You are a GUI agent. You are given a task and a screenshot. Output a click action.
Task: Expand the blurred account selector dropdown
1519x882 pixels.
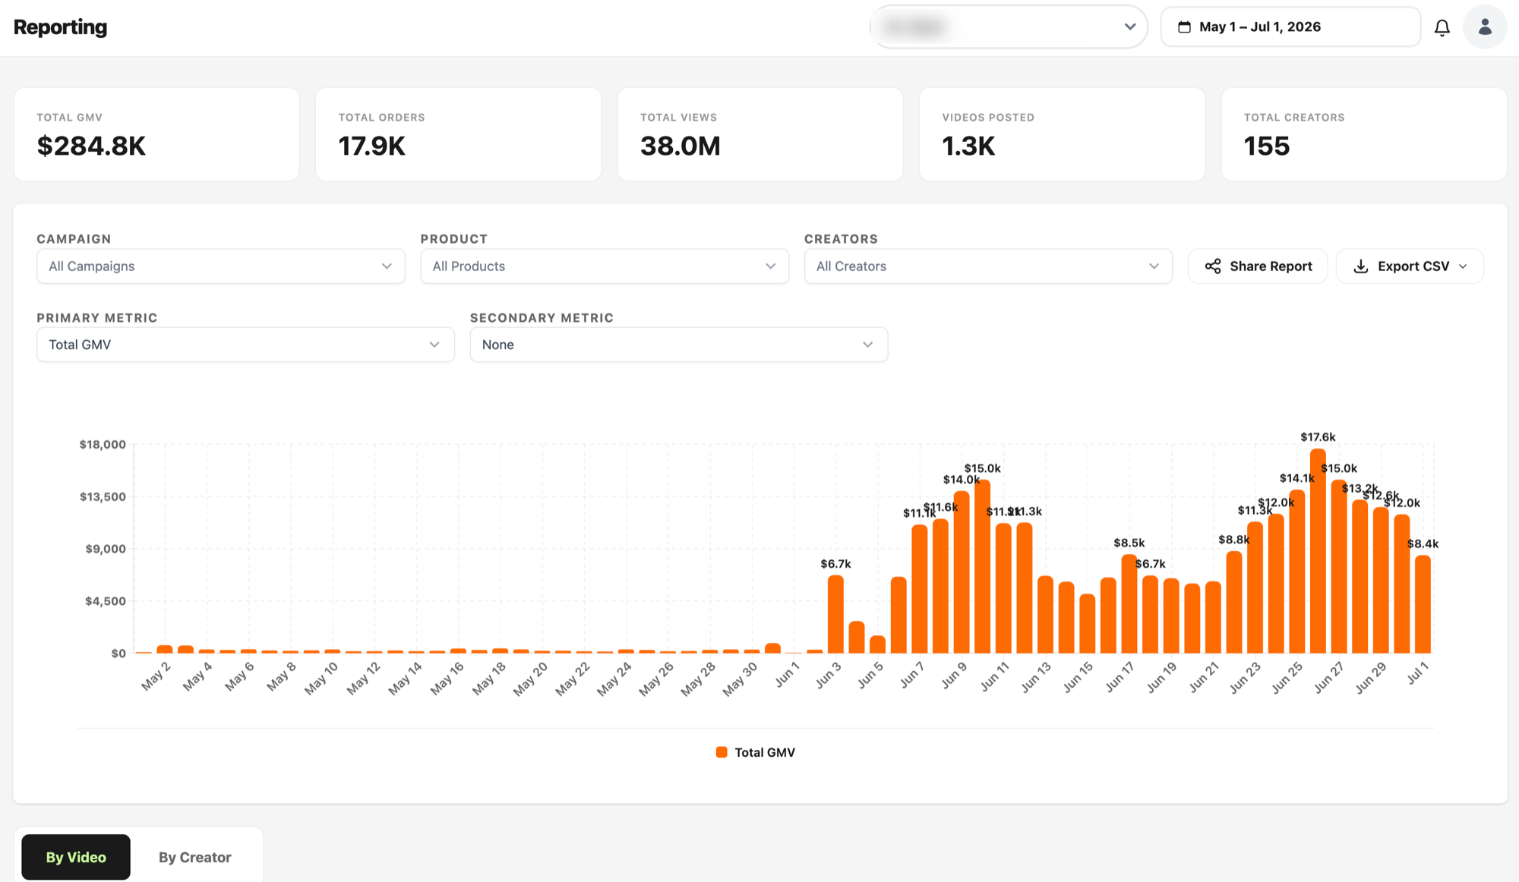click(x=1009, y=27)
